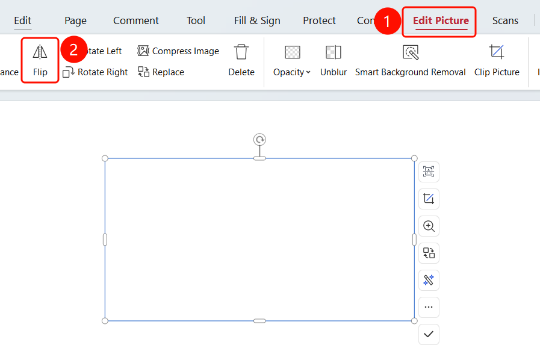Click the replace icon in the floating toolbar
This screenshot has height=351, width=540.
tap(429, 253)
